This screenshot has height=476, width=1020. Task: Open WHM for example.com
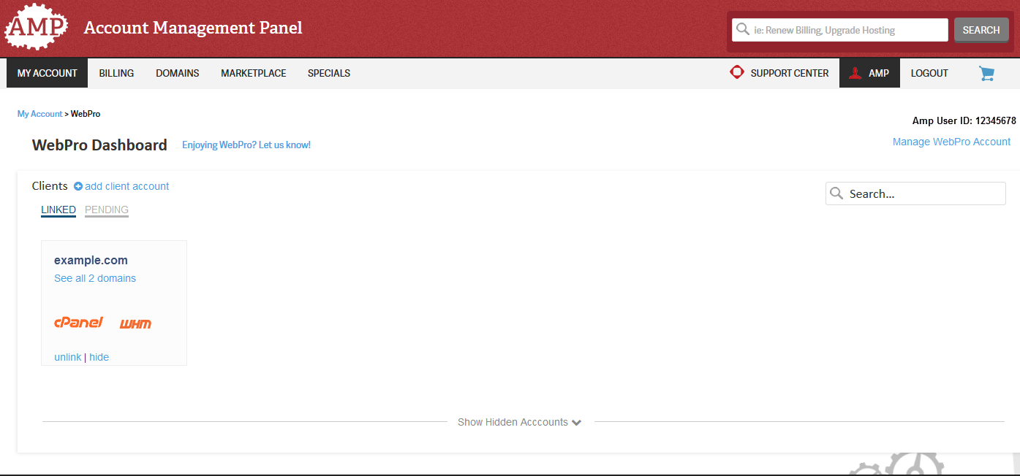pos(136,323)
